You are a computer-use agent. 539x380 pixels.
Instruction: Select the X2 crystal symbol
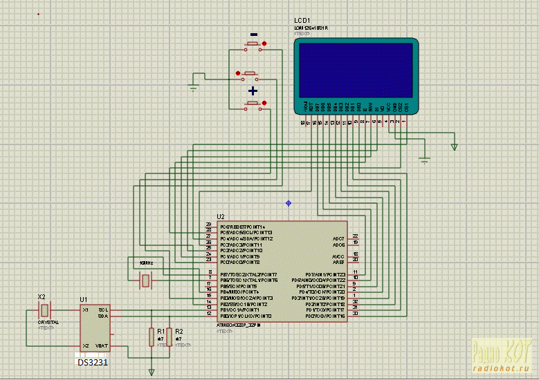(44, 310)
